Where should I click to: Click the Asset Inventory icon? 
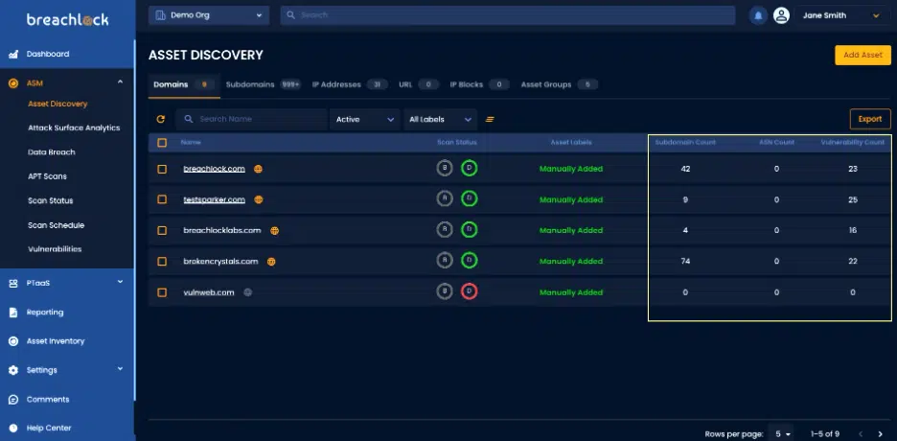pos(13,341)
